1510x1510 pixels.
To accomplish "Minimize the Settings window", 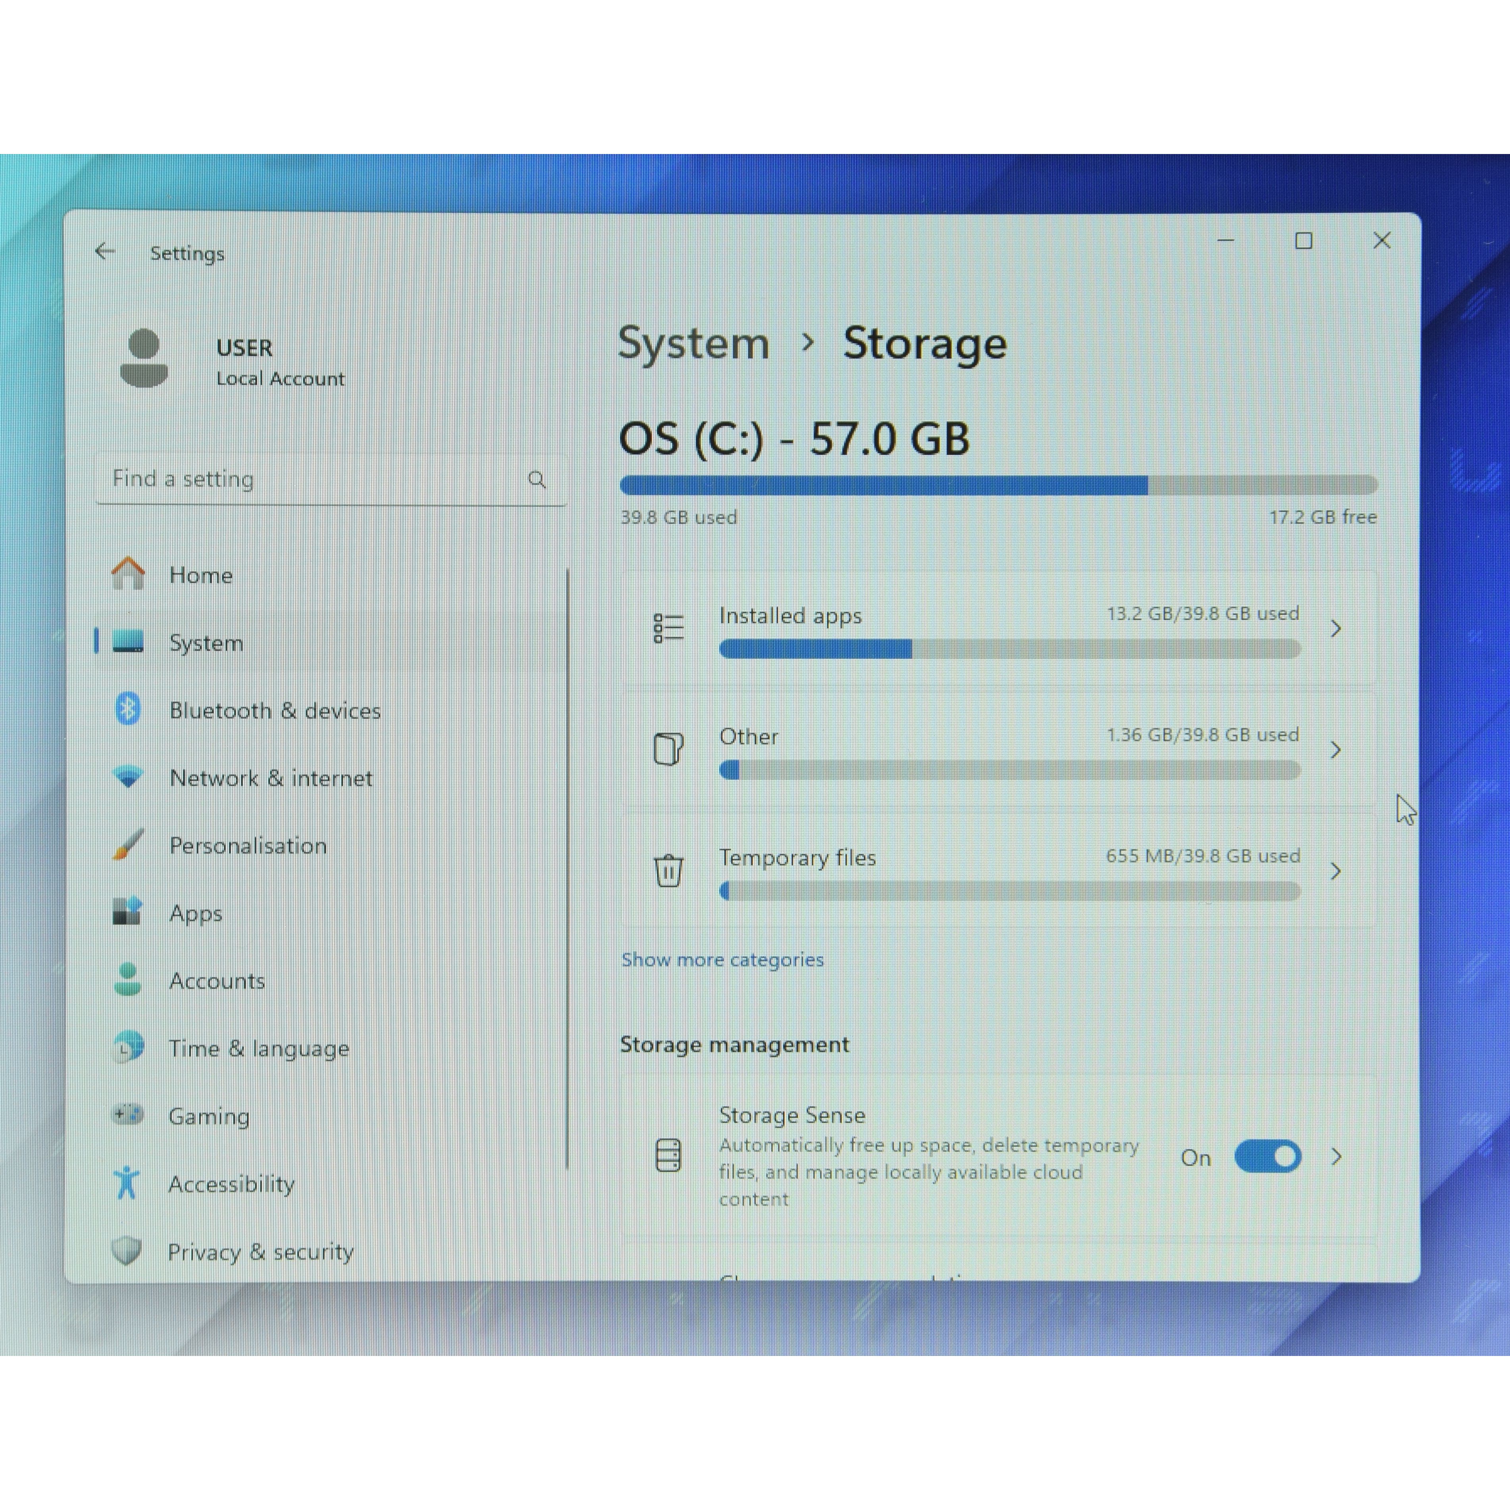I will [1225, 241].
